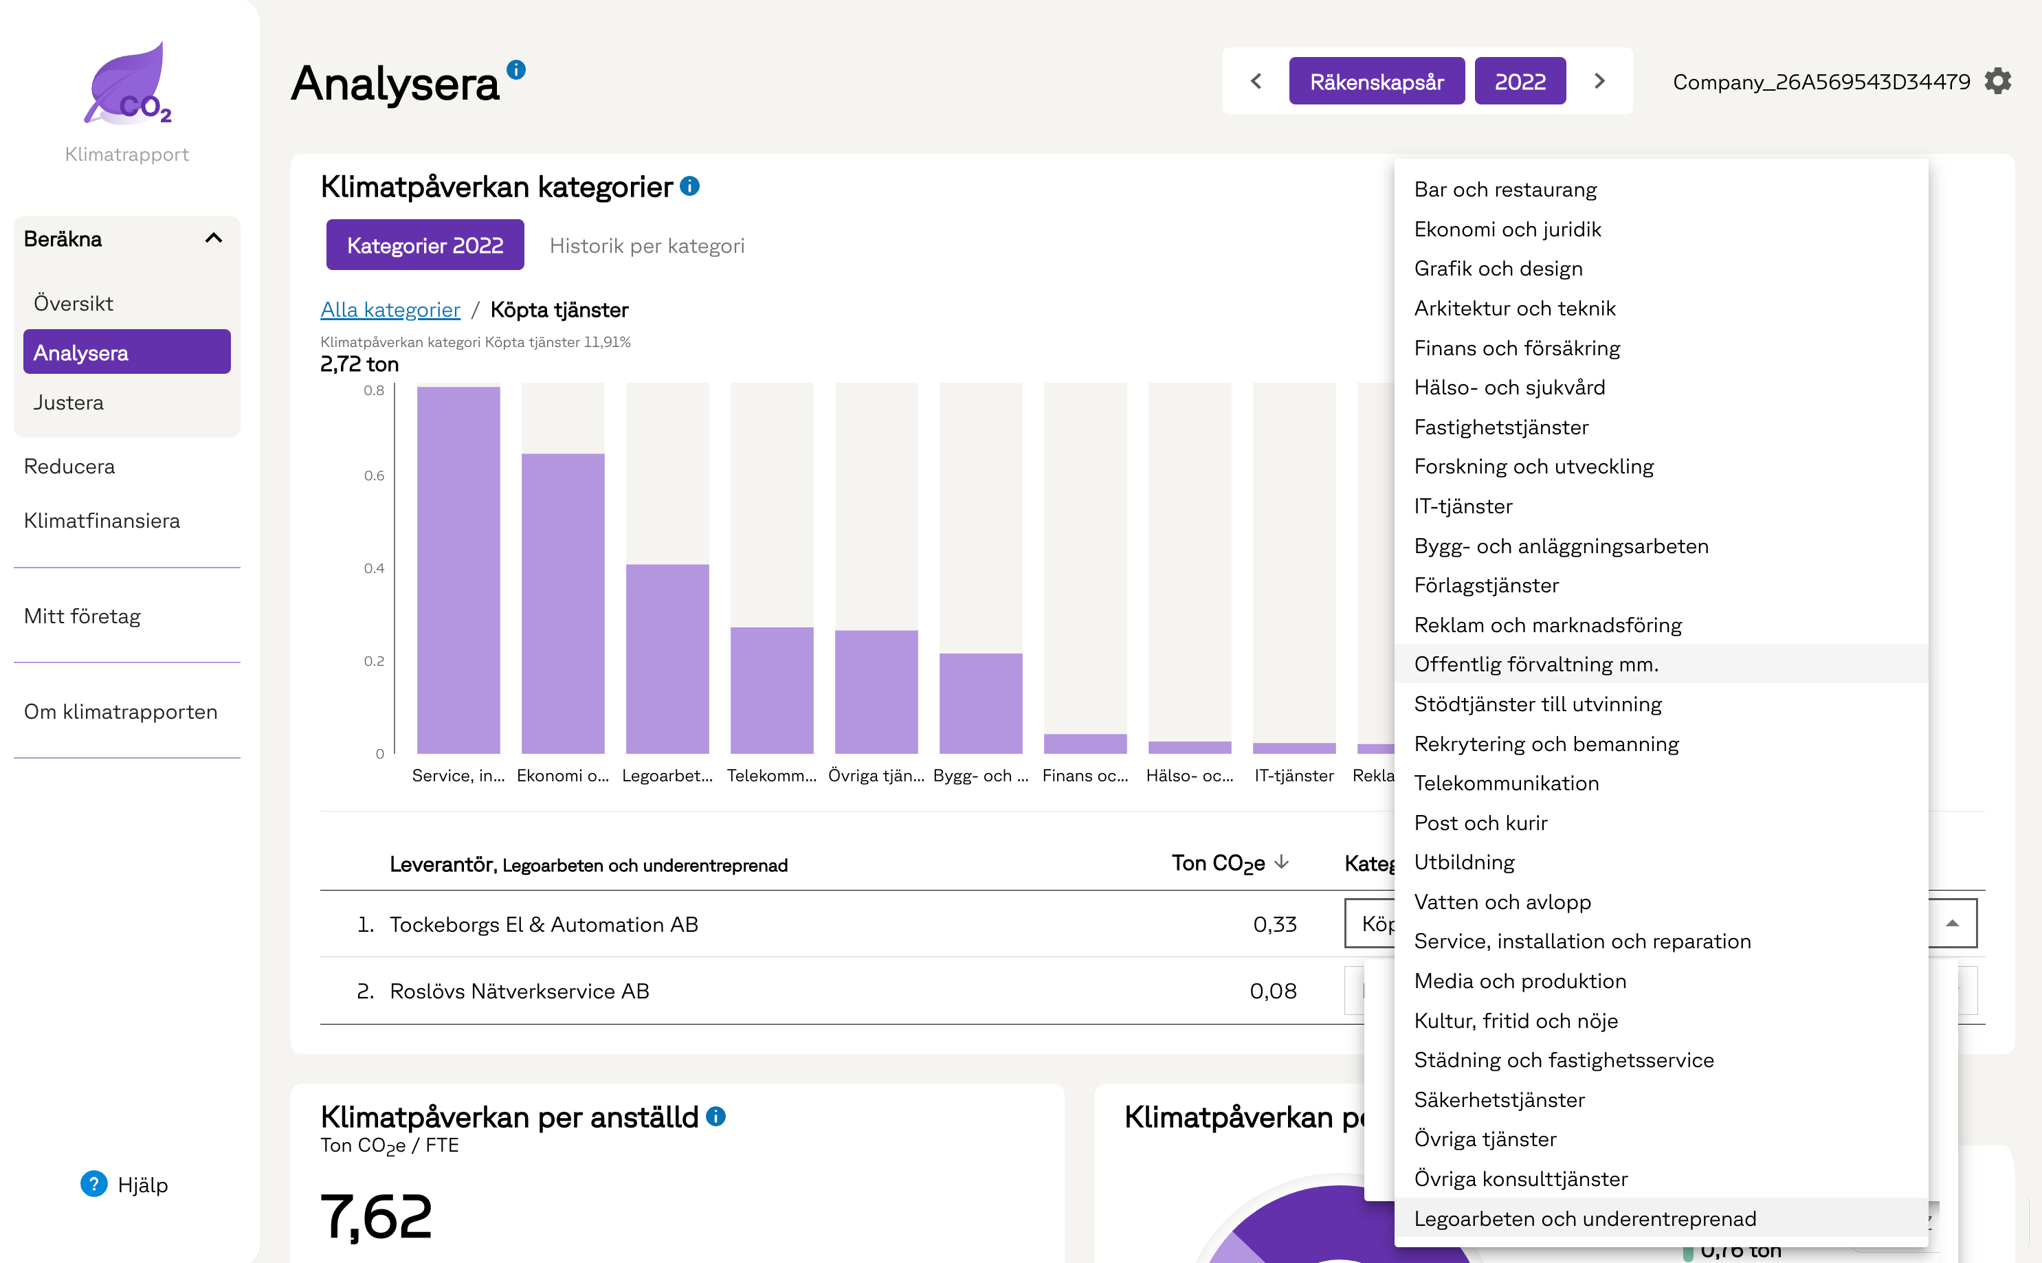Go to previous year with left arrow
2042x1263 pixels.
click(1256, 82)
